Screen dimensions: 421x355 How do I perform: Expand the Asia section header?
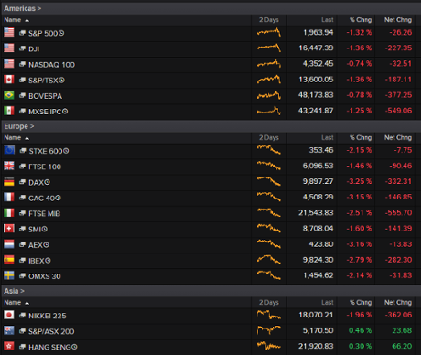[x=14, y=291]
